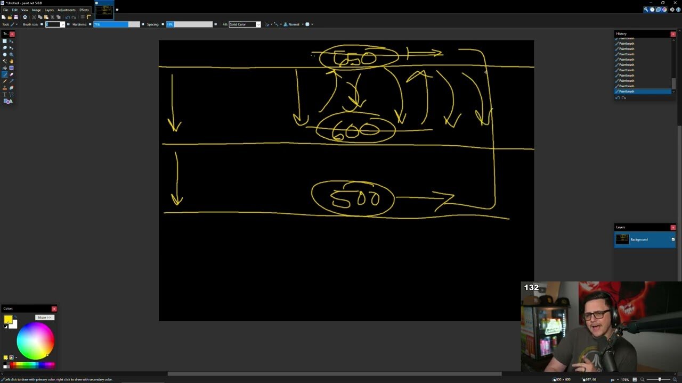Toggle the Layers window visibility

coord(659,10)
